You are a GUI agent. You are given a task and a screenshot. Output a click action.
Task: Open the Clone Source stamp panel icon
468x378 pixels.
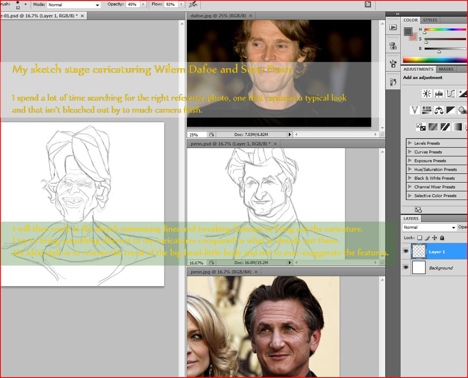click(x=393, y=46)
